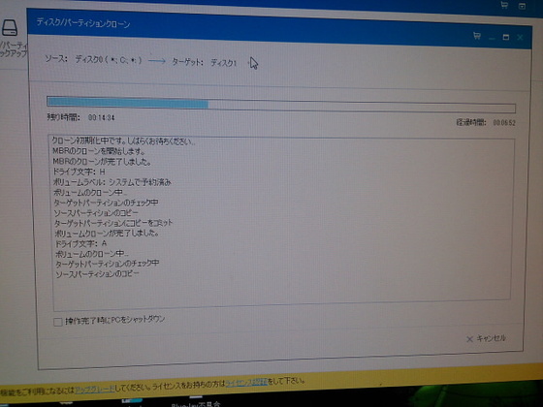
Task: Click the disk backup icon in the left sidebar
Action: click(10, 28)
